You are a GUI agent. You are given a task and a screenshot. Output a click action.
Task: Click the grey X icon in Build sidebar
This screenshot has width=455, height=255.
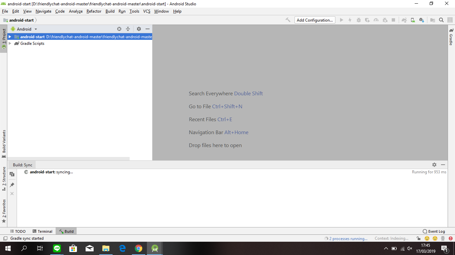click(x=12, y=193)
